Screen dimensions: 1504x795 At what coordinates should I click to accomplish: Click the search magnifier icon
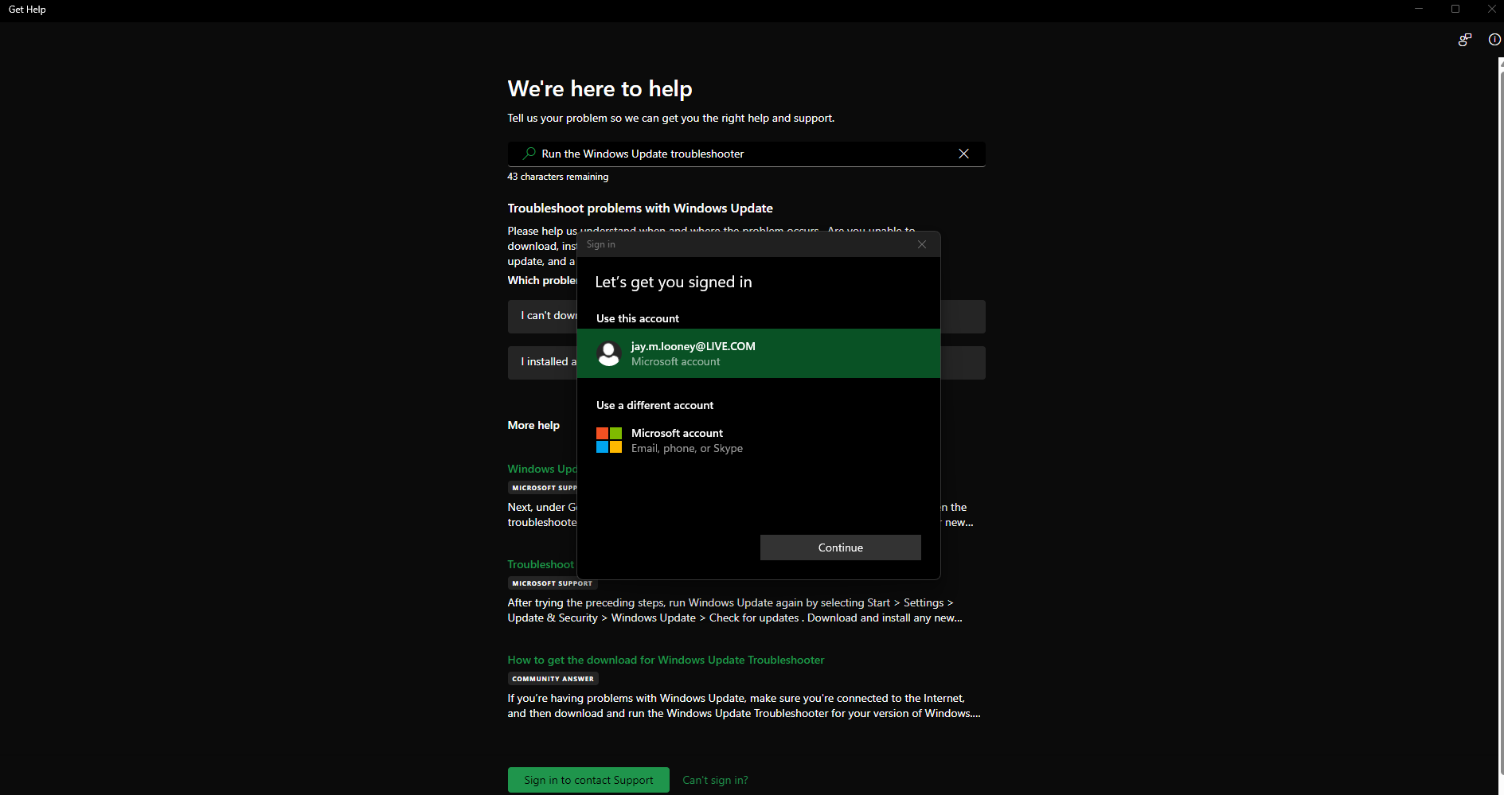click(529, 154)
